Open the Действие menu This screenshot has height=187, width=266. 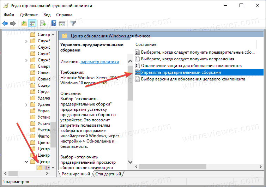tap(29, 15)
